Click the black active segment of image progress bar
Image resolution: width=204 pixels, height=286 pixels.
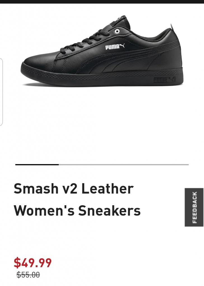click(x=37, y=165)
